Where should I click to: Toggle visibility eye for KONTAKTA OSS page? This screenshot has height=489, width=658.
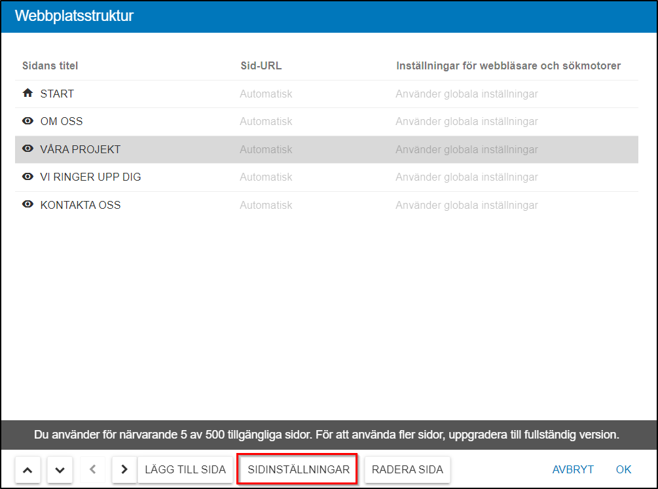click(27, 205)
